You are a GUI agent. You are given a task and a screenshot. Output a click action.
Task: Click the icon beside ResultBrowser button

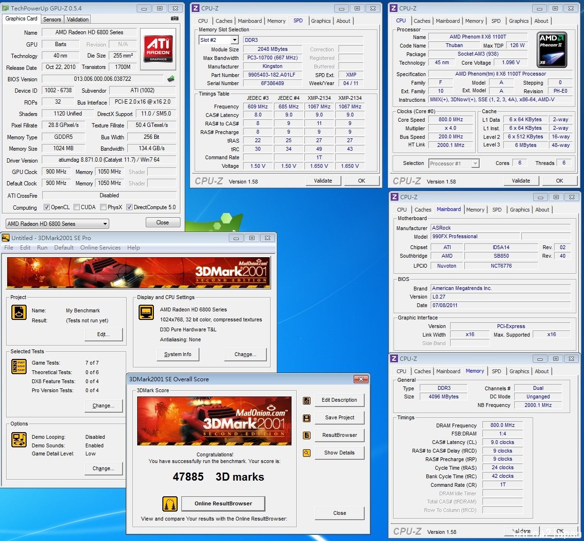[x=307, y=435]
